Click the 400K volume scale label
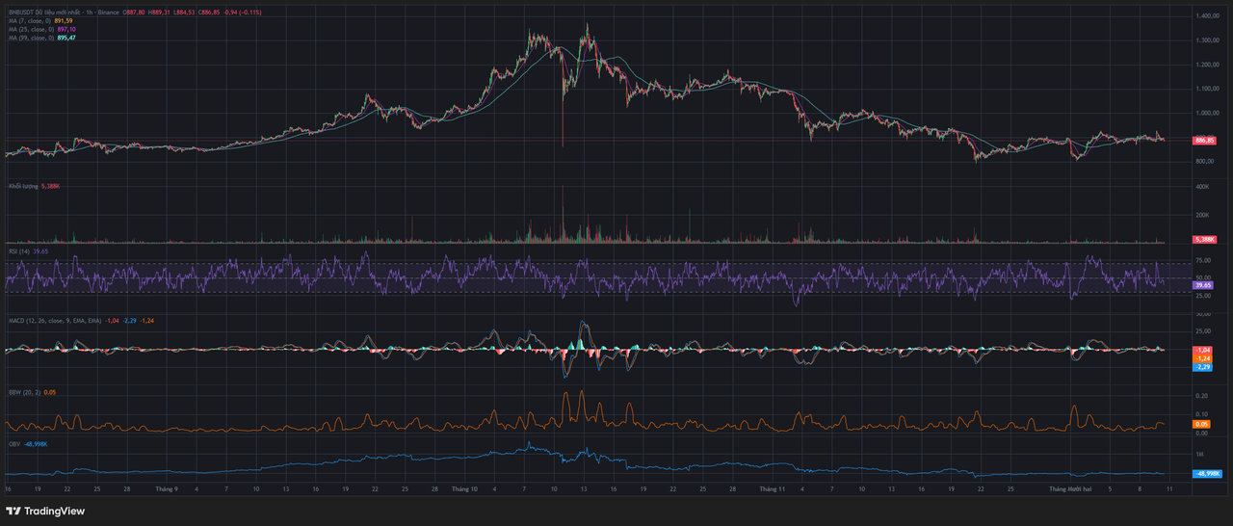Image resolution: width=1233 pixels, height=526 pixels. [1202, 187]
